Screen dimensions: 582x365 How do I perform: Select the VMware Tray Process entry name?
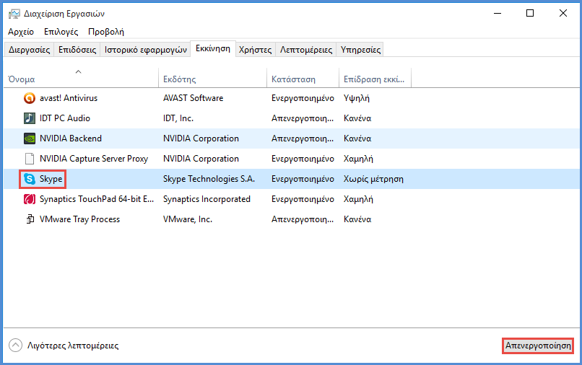(x=80, y=219)
